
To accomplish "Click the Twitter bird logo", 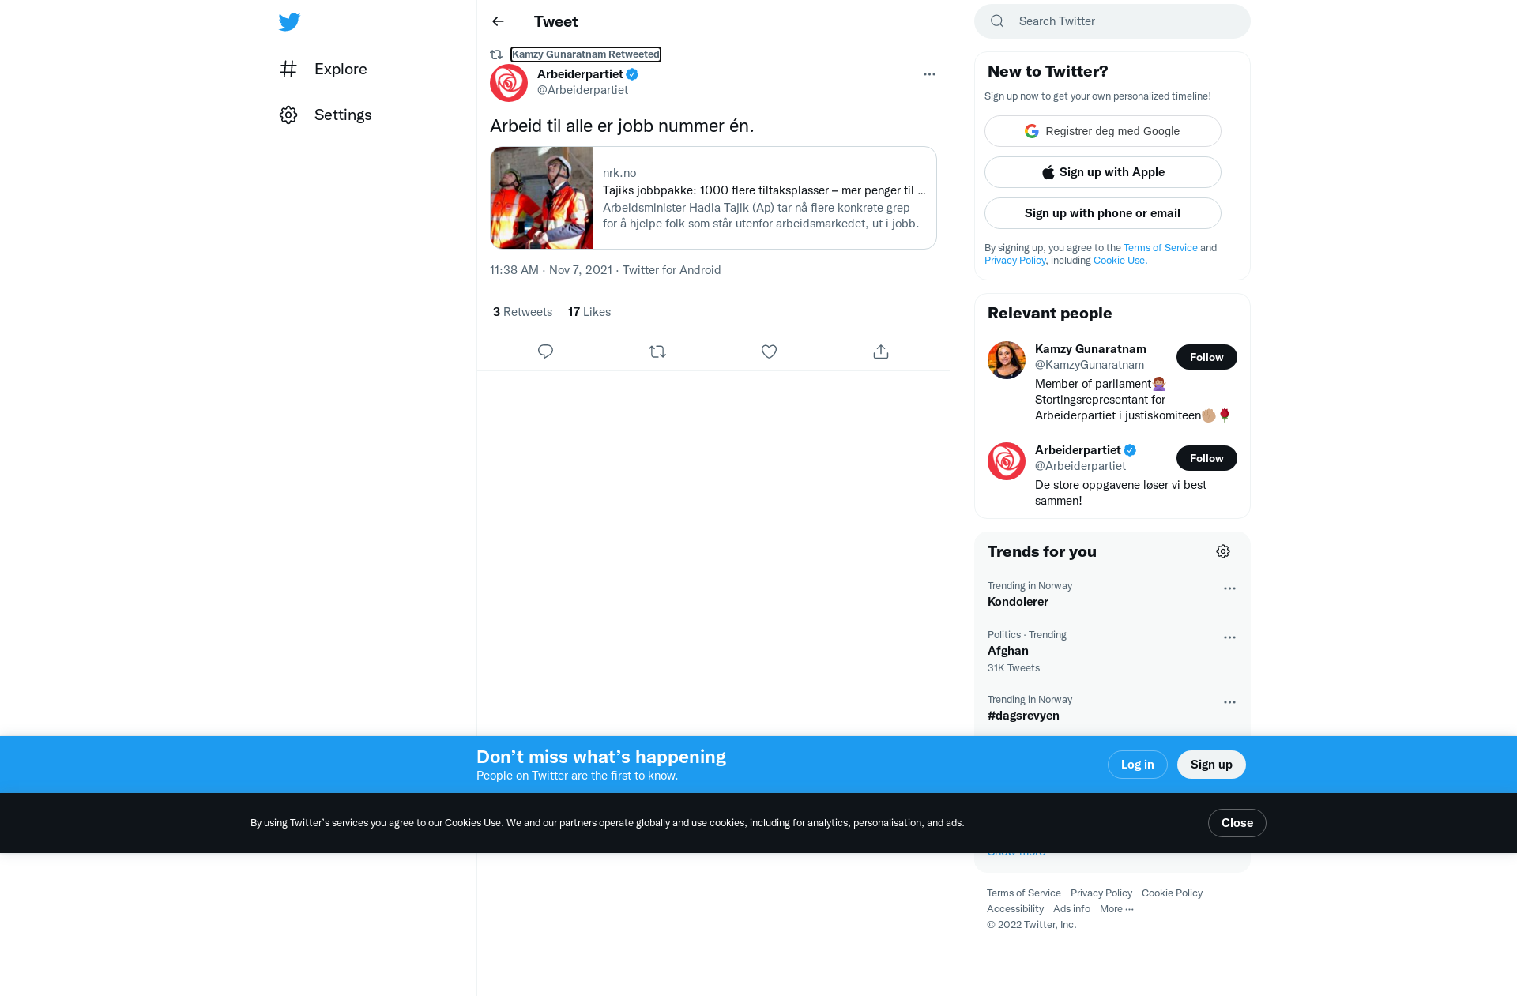I will (x=289, y=22).
